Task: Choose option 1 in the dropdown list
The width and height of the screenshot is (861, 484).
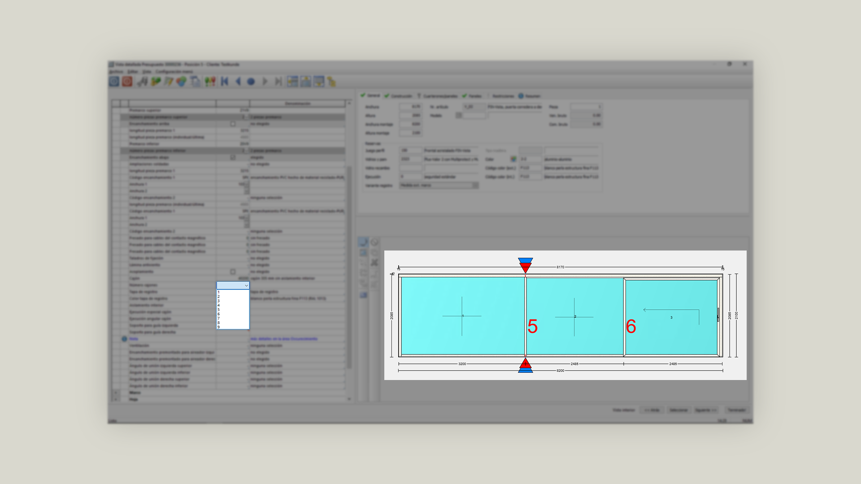Action: (233, 292)
